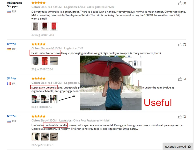The height and width of the screenshot is (150, 194).
Task: Expand the Recently Viewed panel arrow
Action: pos(189,147)
